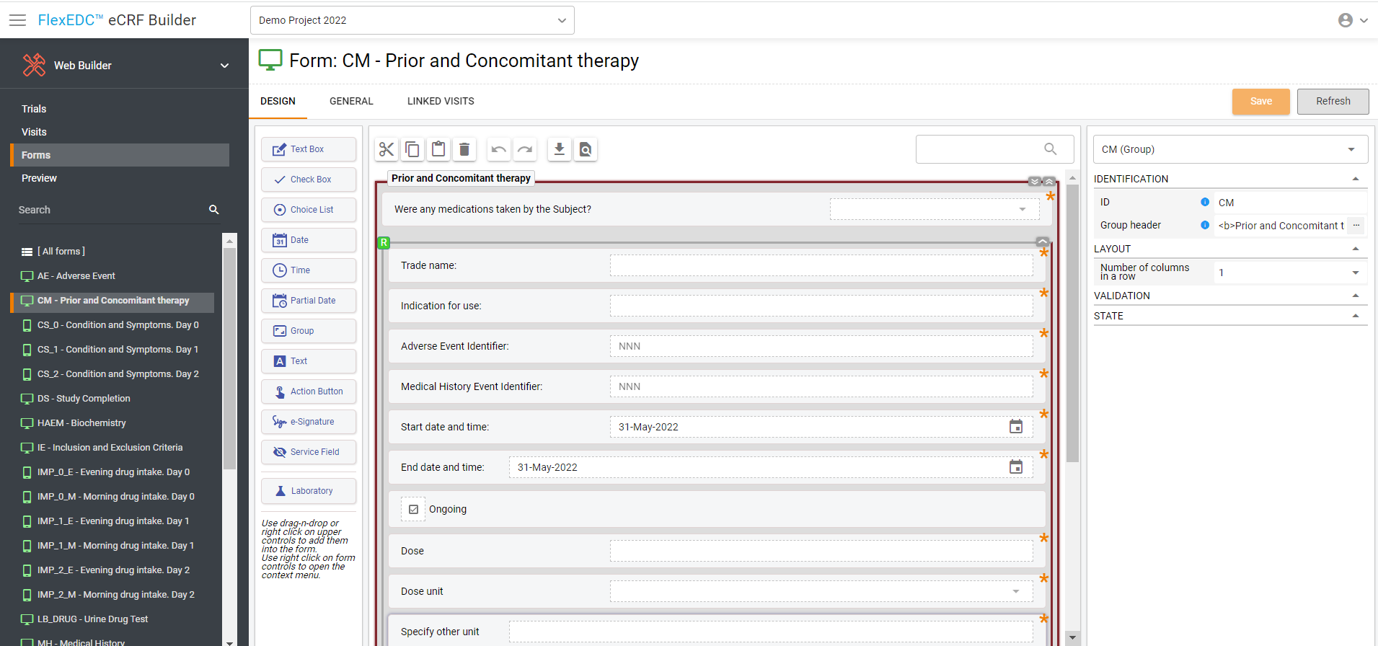Click the Cut scissors icon in toolbar

[387, 149]
